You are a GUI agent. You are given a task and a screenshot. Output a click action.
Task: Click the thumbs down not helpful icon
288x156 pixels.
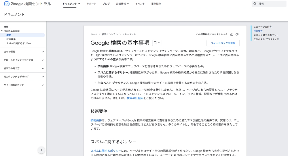(237, 34)
